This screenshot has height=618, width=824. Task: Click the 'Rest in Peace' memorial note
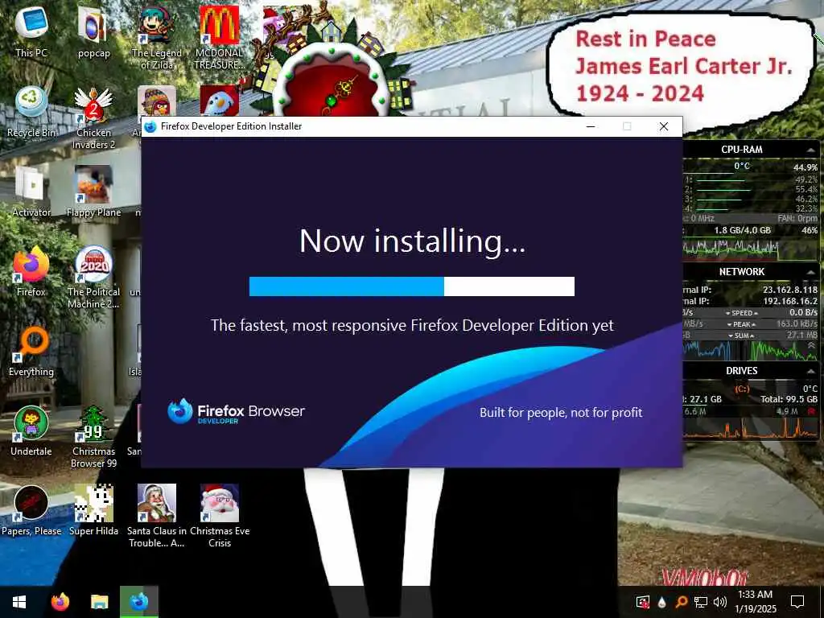pyautogui.click(x=682, y=66)
